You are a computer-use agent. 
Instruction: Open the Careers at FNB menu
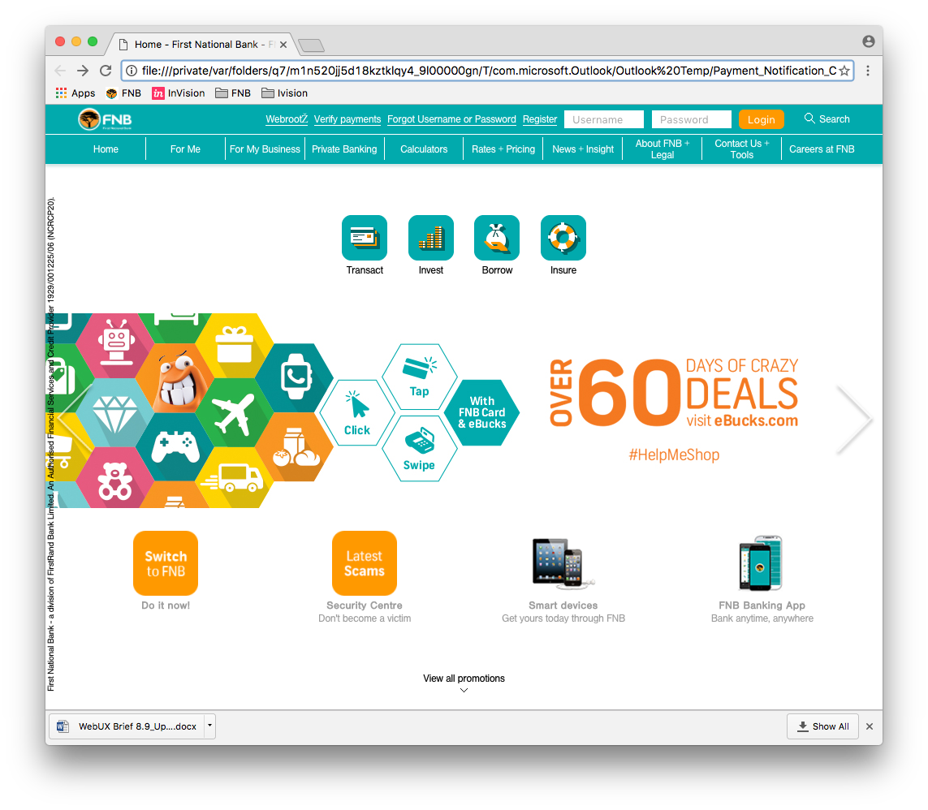click(x=822, y=149)
